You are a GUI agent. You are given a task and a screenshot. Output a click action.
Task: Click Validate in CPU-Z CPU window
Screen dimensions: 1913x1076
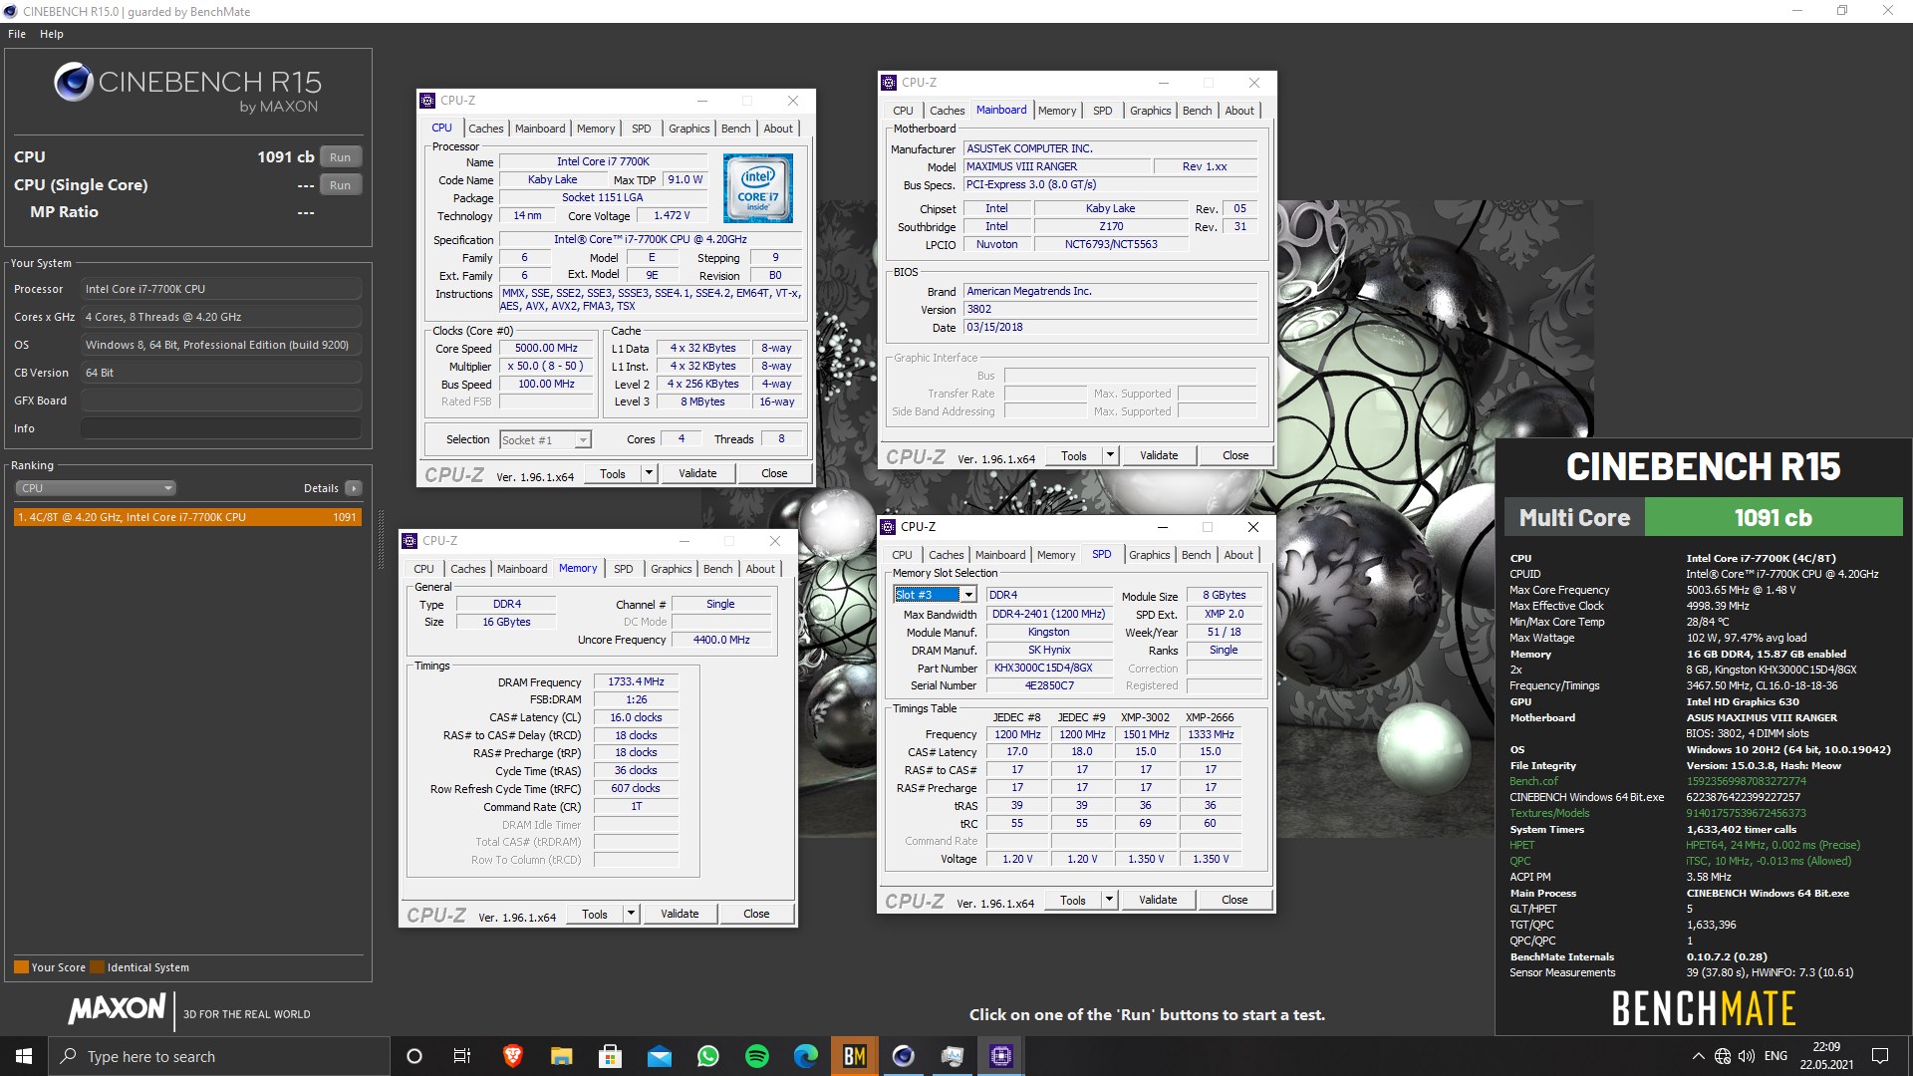pos(697,473)
